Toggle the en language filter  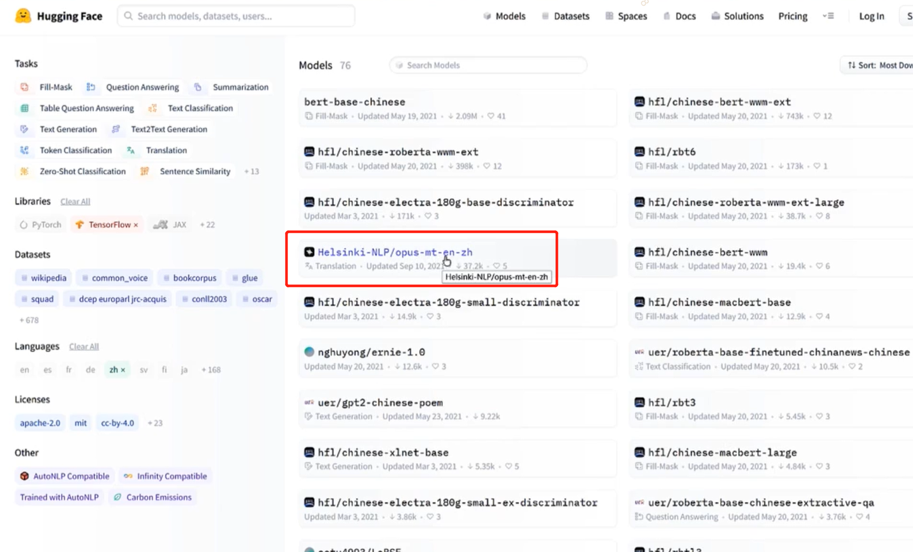pos(25,370)
